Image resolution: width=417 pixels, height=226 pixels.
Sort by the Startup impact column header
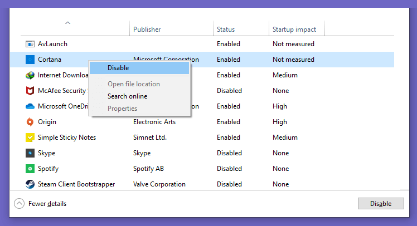coord(294,30)
